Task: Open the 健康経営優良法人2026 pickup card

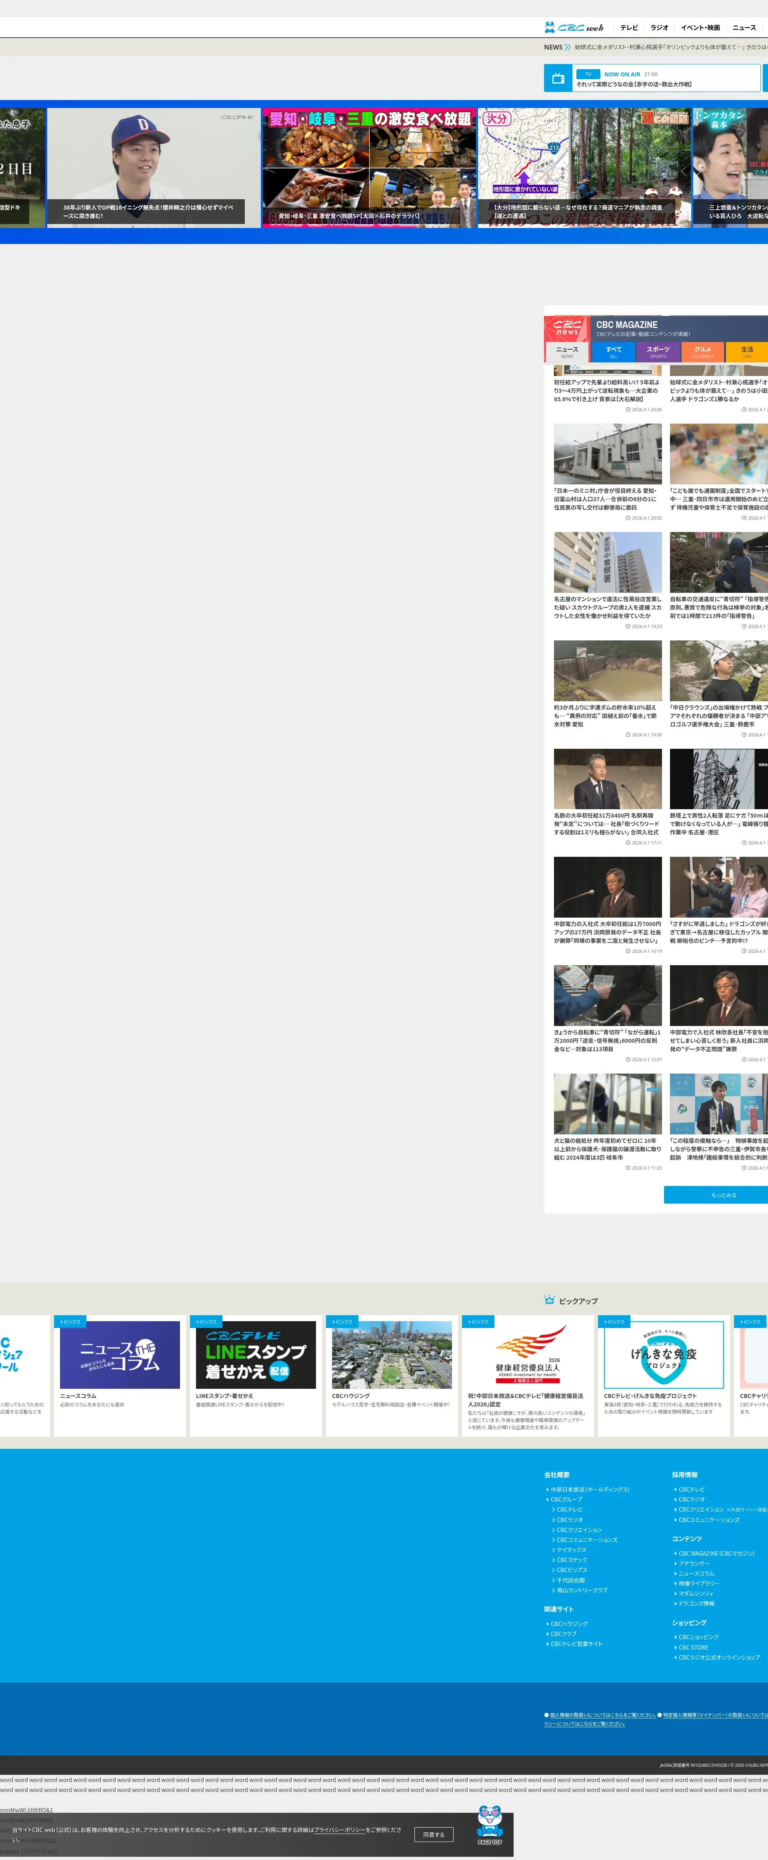Action: 528,1376
